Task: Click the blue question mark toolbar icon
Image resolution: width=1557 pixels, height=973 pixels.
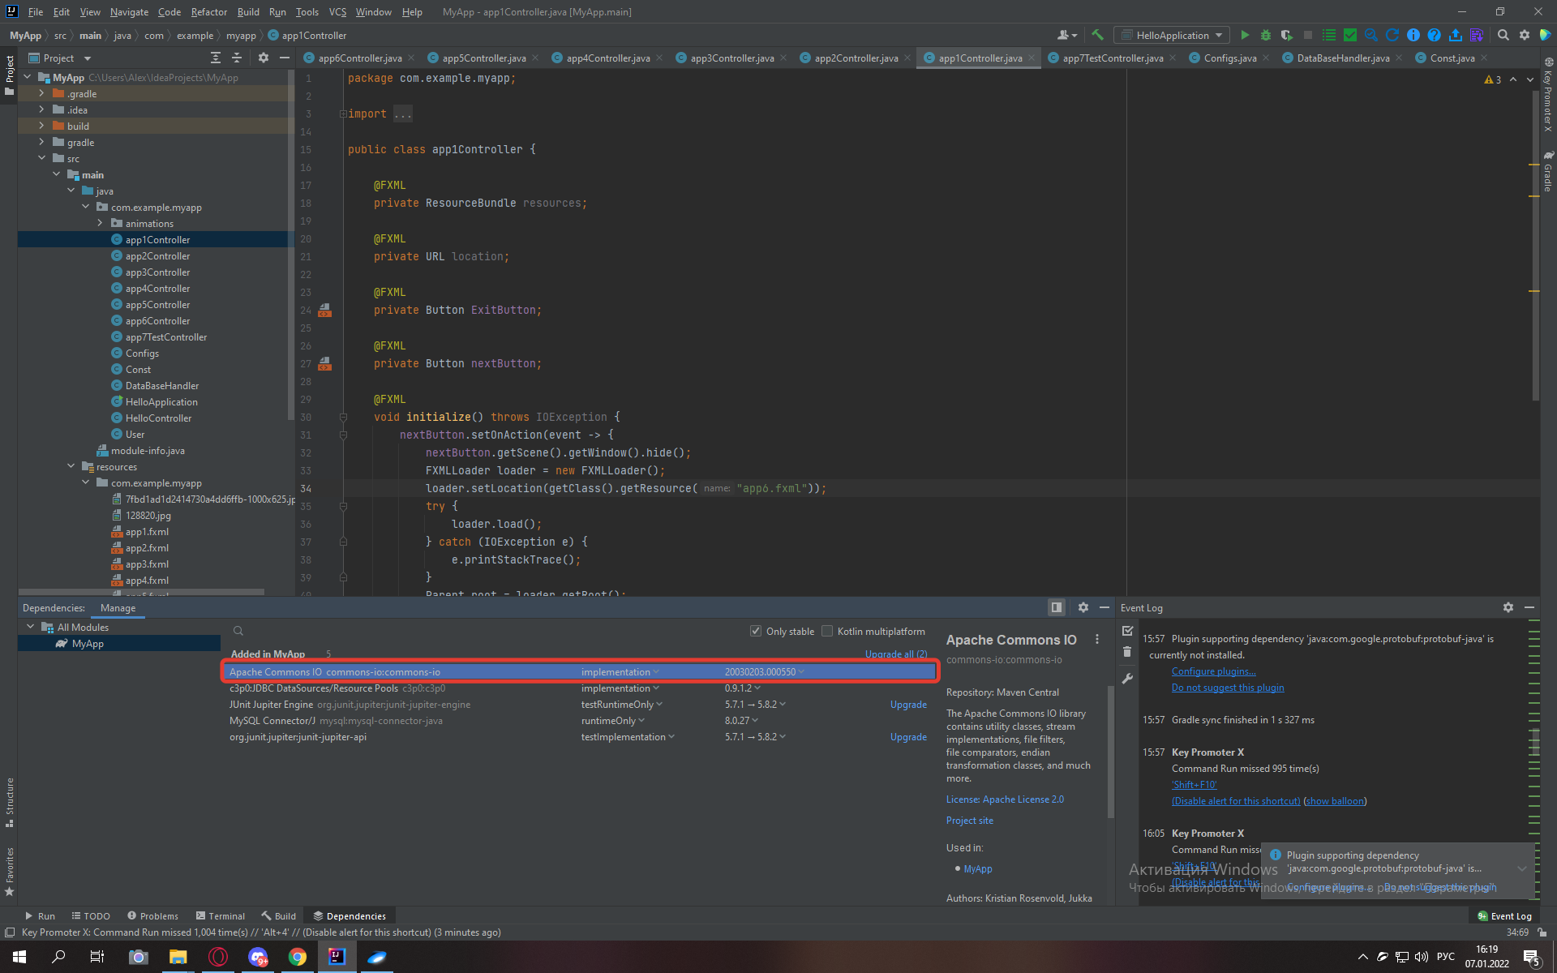Action: (x=1435, y=35)
